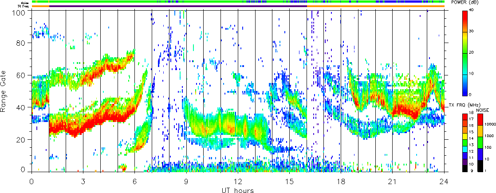Click x-axis tick label 21
This screenshot has height=193, width=496.
(393, 181)
